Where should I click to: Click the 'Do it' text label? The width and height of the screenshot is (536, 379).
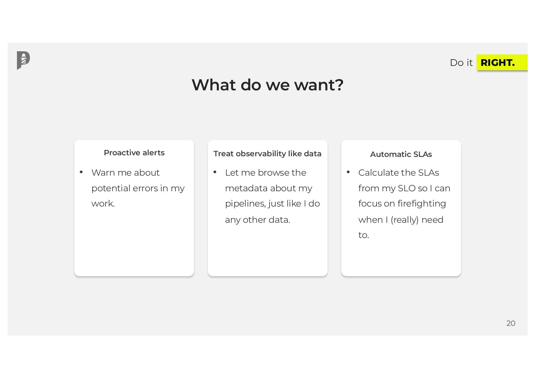click(461, 63)
